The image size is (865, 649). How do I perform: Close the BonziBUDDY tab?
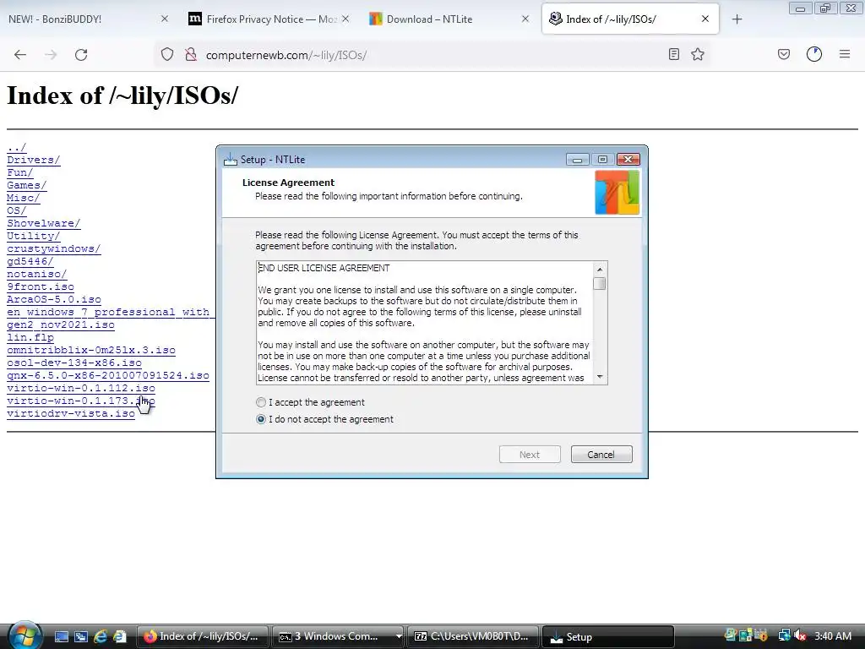pyautogui.click(x=165, y=19)
